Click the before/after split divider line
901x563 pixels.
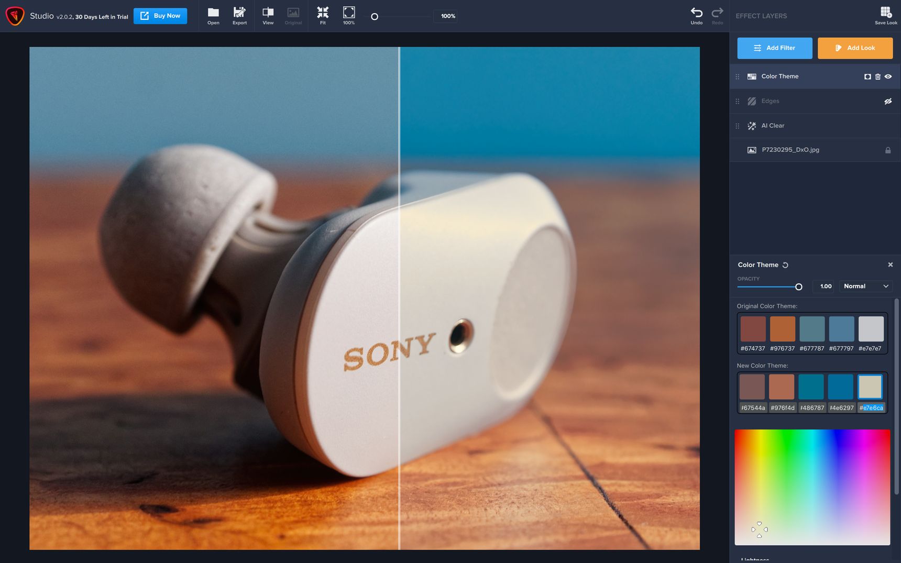click(399, 298)
